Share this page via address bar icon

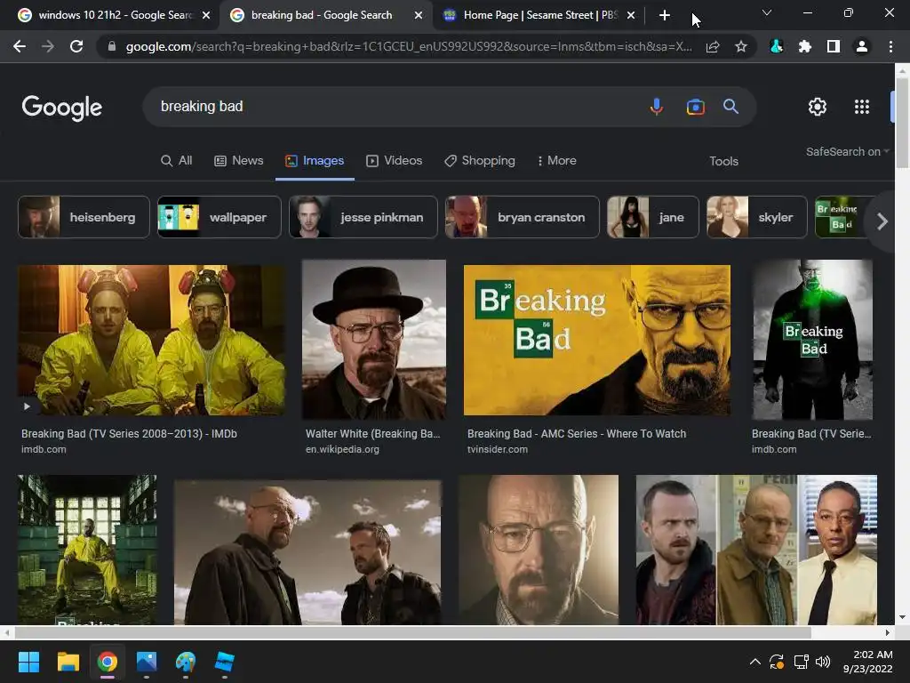[713, 46]
